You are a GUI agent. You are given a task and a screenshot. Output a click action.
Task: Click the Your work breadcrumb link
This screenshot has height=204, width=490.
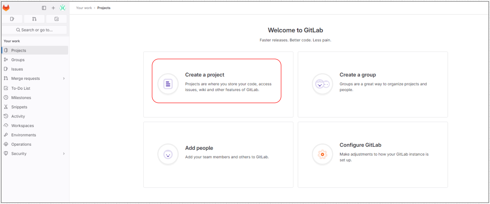coord(84,8)
